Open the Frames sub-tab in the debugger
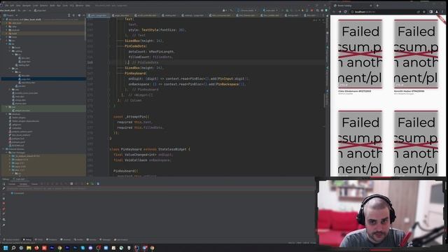The width and height of the screenshot is (448, 252). tap(34, 183)
